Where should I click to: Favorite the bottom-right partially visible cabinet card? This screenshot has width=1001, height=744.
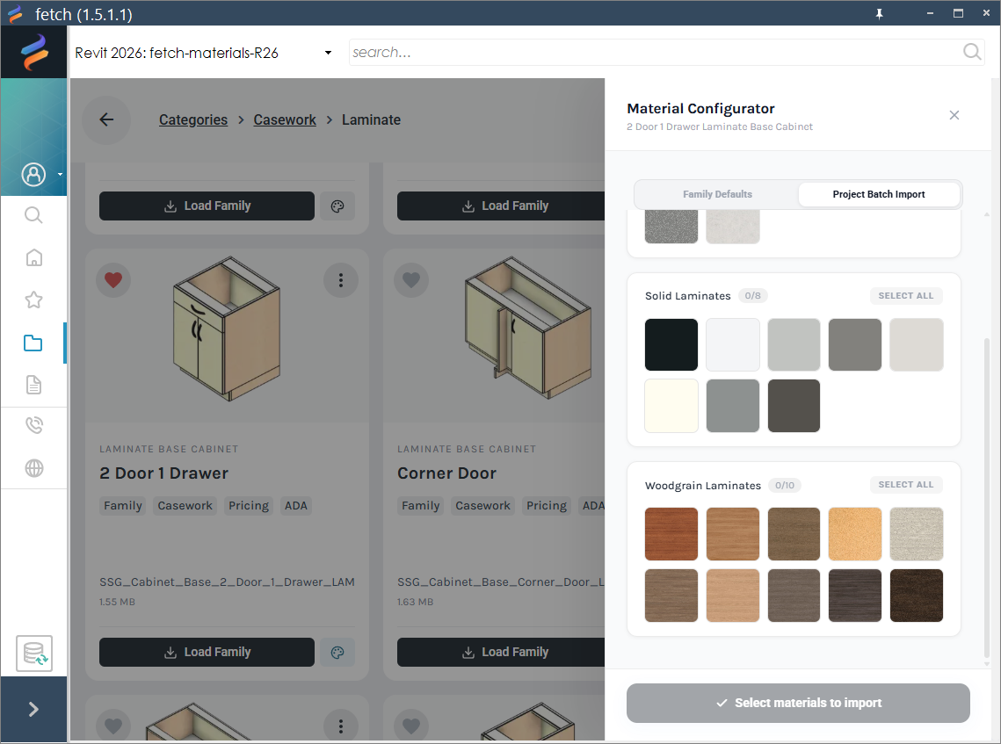[411, 726]
